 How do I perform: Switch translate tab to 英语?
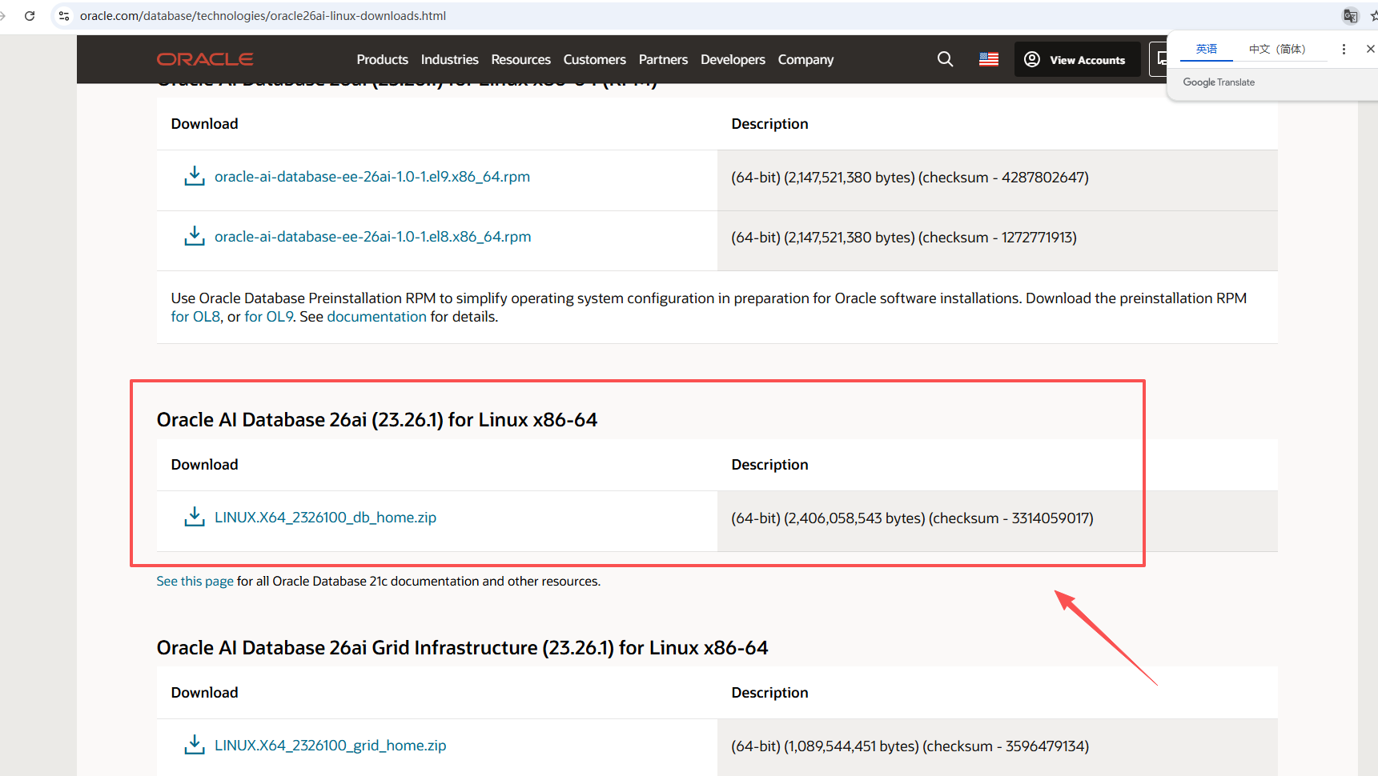[1206, 49]
